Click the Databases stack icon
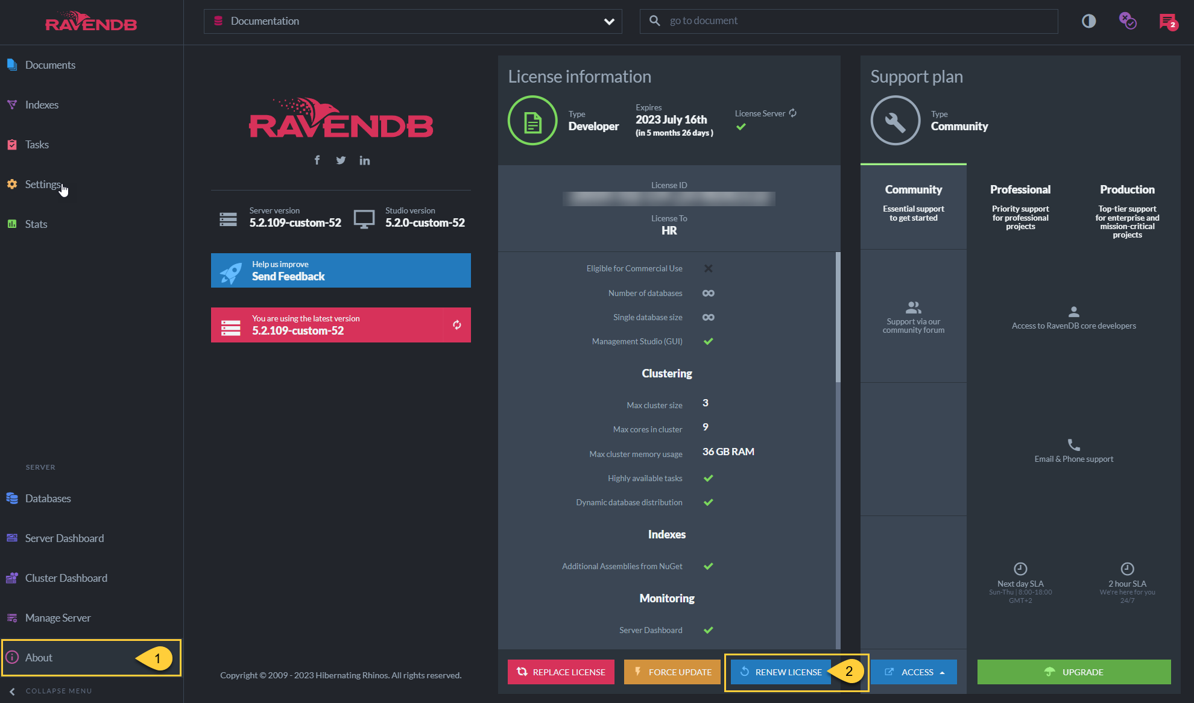The height and width of the screenshot is (703, 1194). pos(12,498)
